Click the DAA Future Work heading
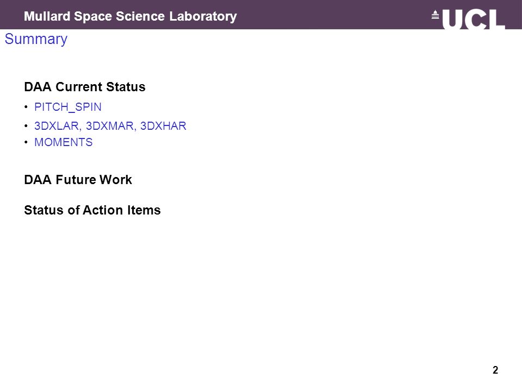 click(78, 180)
